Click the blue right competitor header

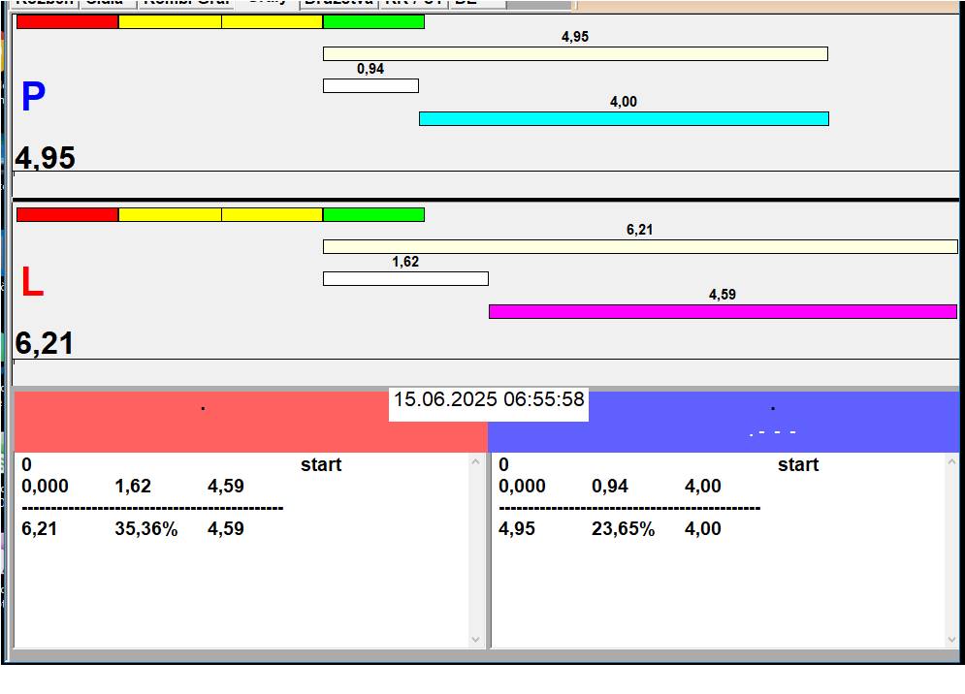tap(724, 422)
